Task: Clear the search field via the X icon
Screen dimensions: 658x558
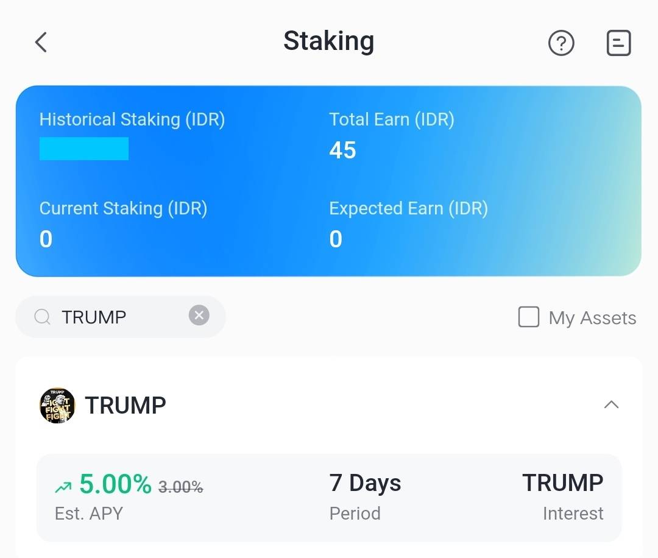Action: coord(199,315)
